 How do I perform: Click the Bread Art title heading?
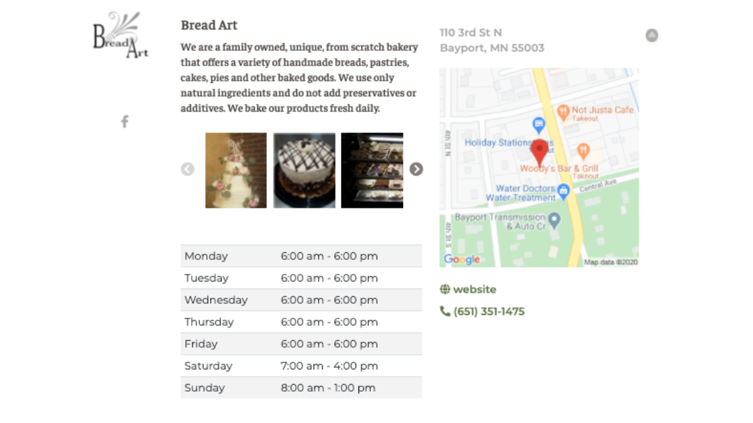click(209, 25)
